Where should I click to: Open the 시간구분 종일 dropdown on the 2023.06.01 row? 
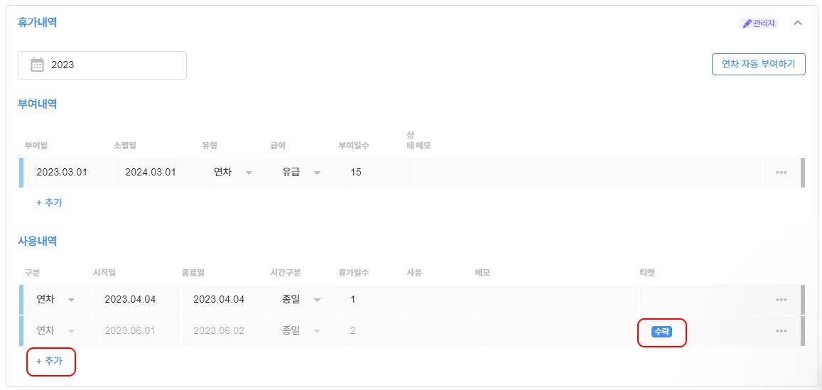click(301, 331)
